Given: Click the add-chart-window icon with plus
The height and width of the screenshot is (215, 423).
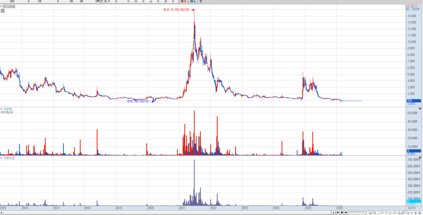Looking at the screenshot, I should [370, 212].
